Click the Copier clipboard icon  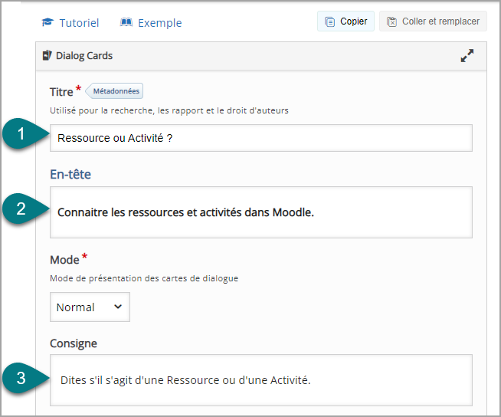click(329, 21)
